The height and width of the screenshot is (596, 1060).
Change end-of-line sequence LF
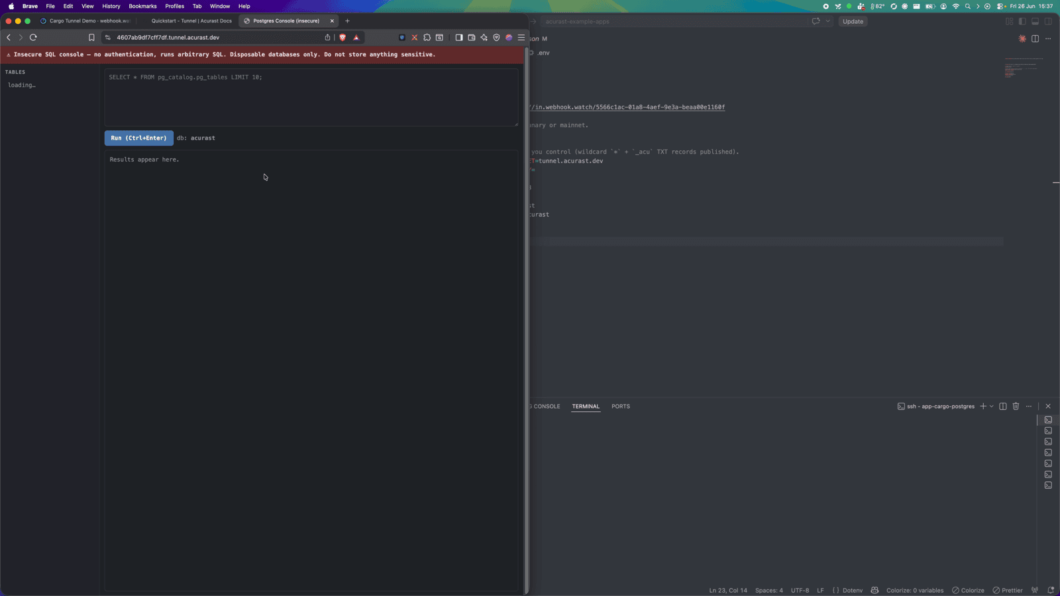(x=820, y=590)
